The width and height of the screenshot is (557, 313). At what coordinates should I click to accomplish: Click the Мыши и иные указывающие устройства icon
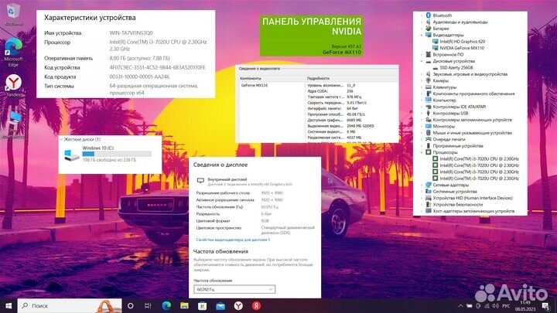coord(429,133)
